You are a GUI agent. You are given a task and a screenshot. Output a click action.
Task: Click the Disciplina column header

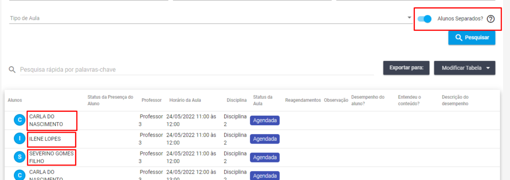click(x=237, y=100)
